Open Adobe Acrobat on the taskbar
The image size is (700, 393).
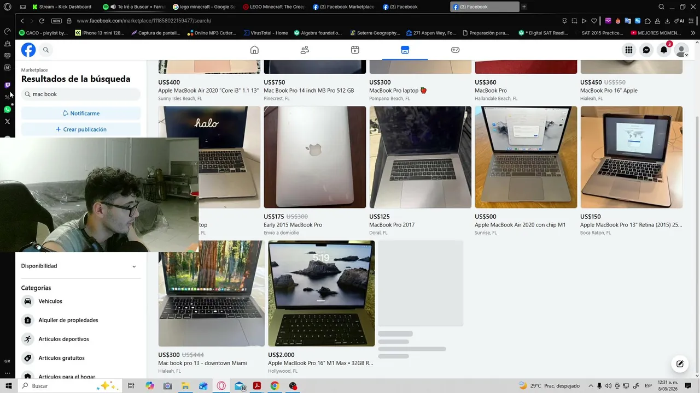(x=256, y=386)
